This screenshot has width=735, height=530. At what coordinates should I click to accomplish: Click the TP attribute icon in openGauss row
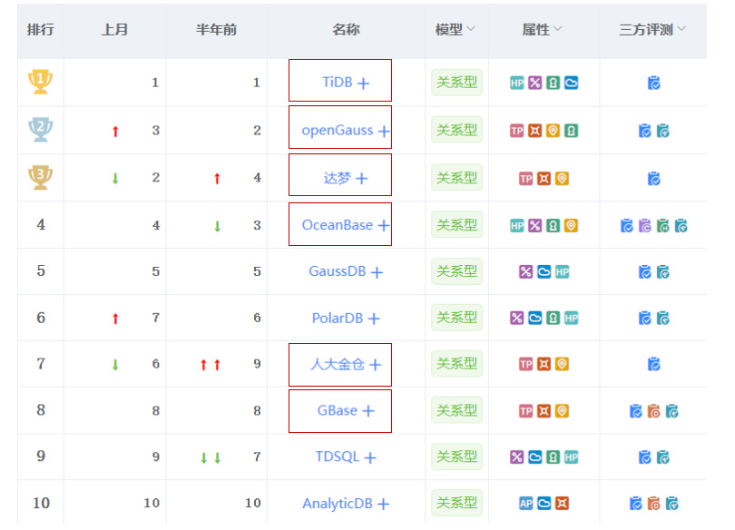[517, 131]
